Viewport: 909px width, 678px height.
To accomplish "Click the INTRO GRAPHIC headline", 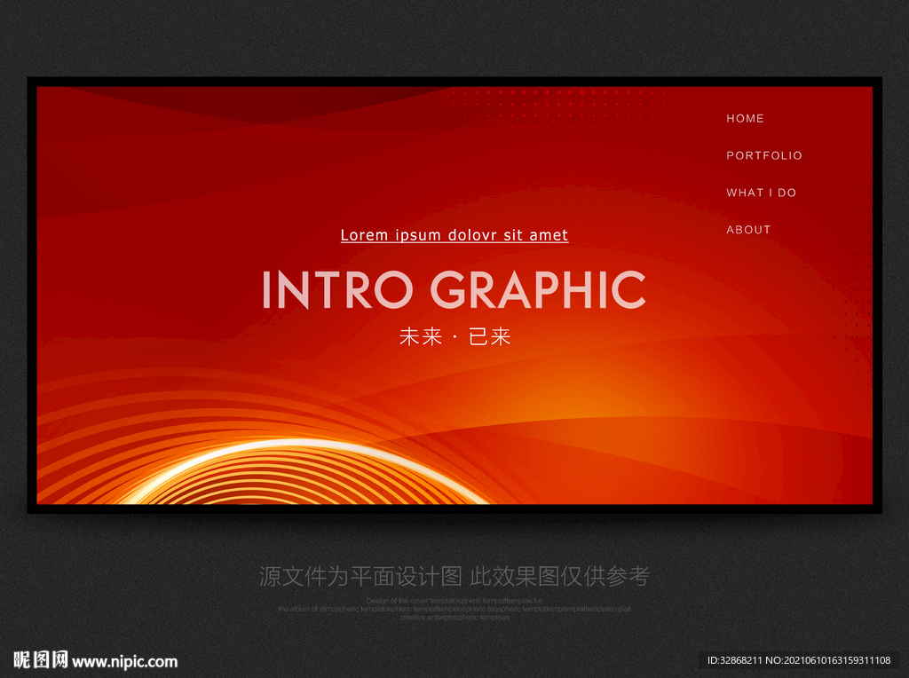I will pyautogui.click(x=454, y=289).
